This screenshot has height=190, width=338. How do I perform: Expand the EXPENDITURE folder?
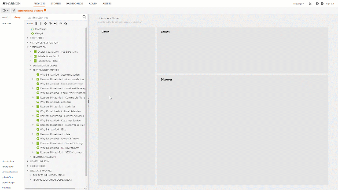28,166
